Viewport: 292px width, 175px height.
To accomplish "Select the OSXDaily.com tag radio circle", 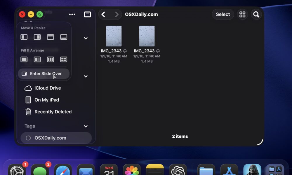I will pyautogui.click(x=28, y=138).
